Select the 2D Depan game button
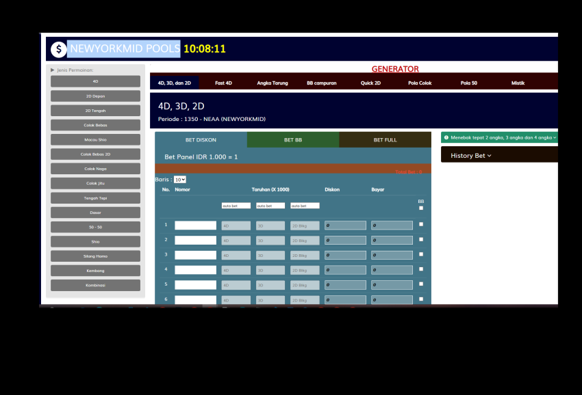This screenshot has width=582, height=395. point(95,96)
